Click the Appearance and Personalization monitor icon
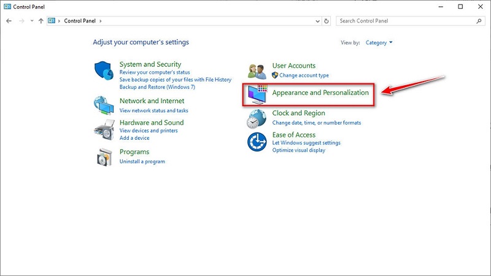 pyautogui.click(x=257, y=96)
